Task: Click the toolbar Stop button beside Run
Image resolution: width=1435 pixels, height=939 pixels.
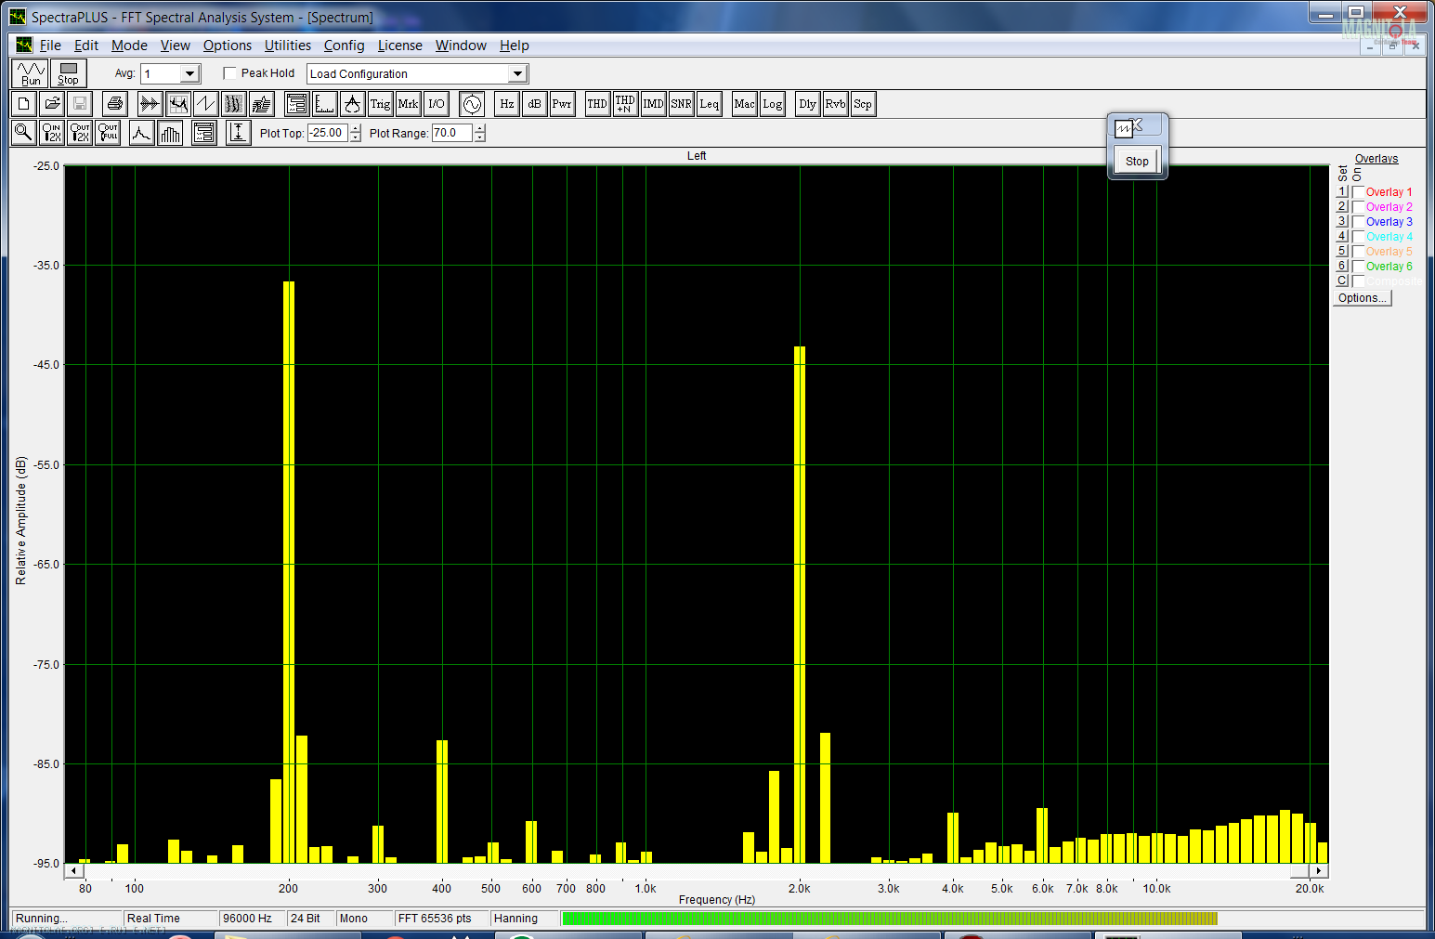Action: [69, 73]
